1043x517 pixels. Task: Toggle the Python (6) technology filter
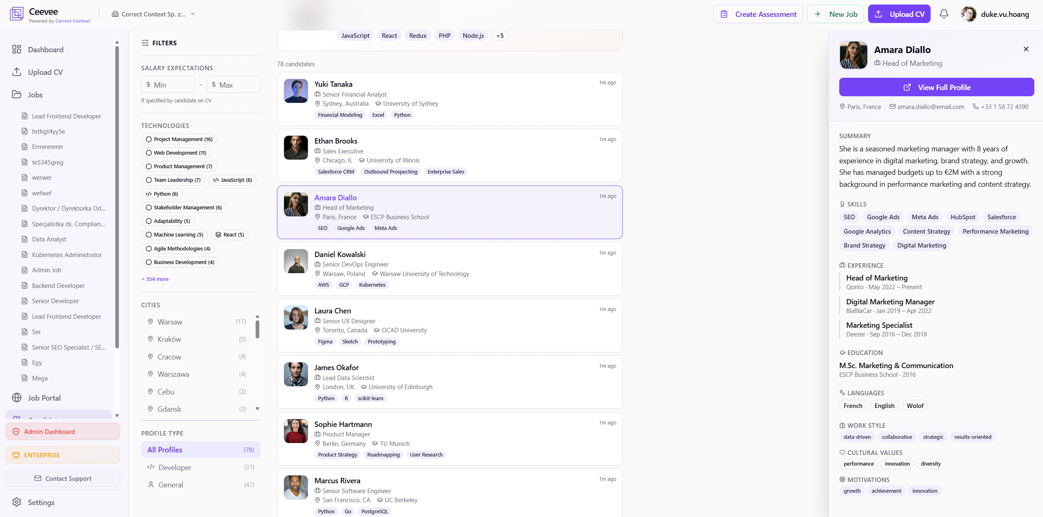(x=162, y=194)
